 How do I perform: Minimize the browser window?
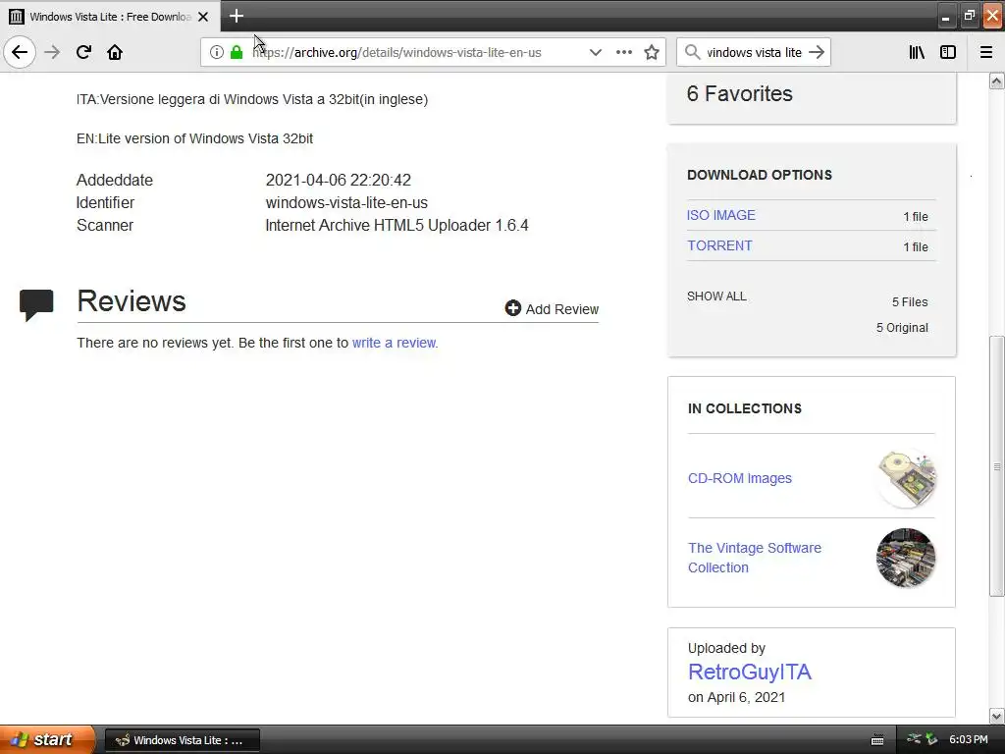pos(945,16)
